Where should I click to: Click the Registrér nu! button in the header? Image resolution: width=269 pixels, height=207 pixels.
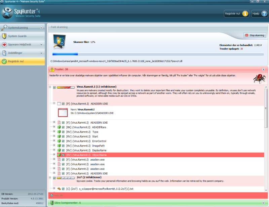point(236,13)
